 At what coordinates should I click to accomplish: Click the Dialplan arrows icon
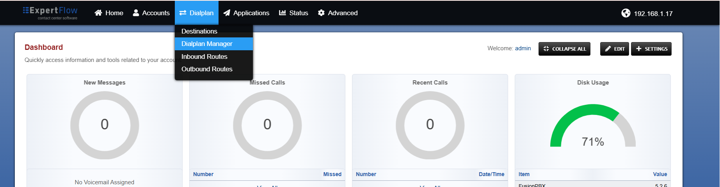tap(183, 13)
